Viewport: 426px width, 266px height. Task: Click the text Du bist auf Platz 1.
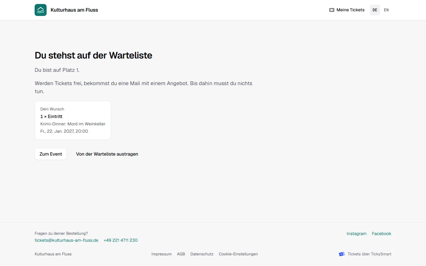pos(57,70)
